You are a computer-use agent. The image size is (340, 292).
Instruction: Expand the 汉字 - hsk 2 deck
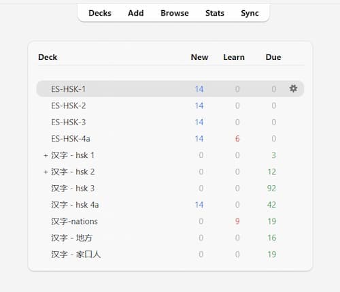(46, 172)
